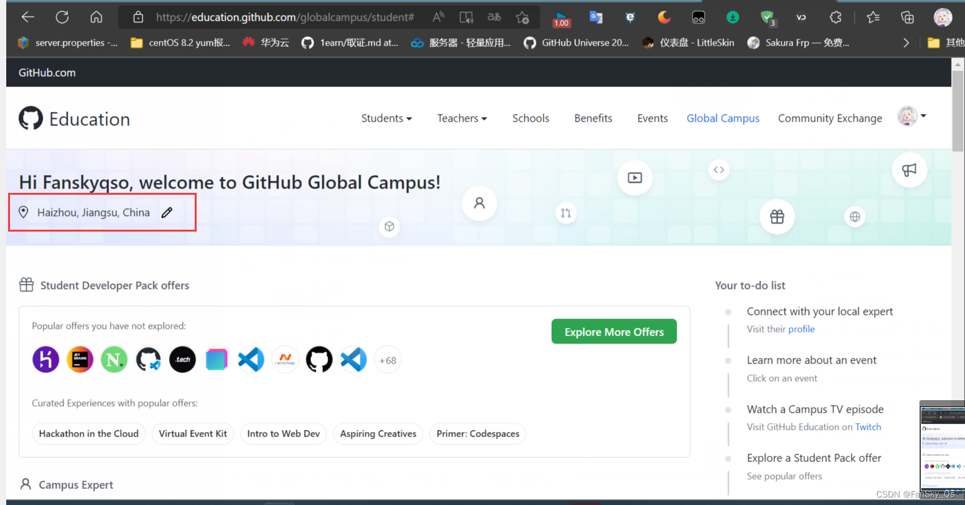The height and width of the screenshot is (505, 965).
Task: Open the purple Heroku offer icon
Action: tap(46, 360)
